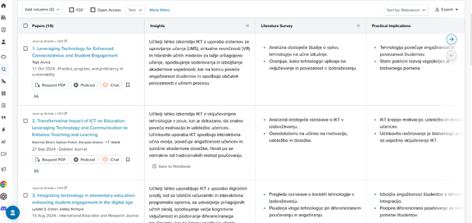Image resolution: width=472 pixels, height=223 pixels.
Task: Click the megaphone icon in the sidebar
Action: click(4, 169)
